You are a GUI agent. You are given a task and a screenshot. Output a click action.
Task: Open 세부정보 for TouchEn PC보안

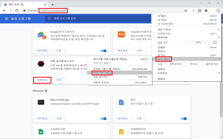(122, 51)
